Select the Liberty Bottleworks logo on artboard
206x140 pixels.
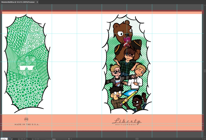pyautogui.click(x=127, y=122)
